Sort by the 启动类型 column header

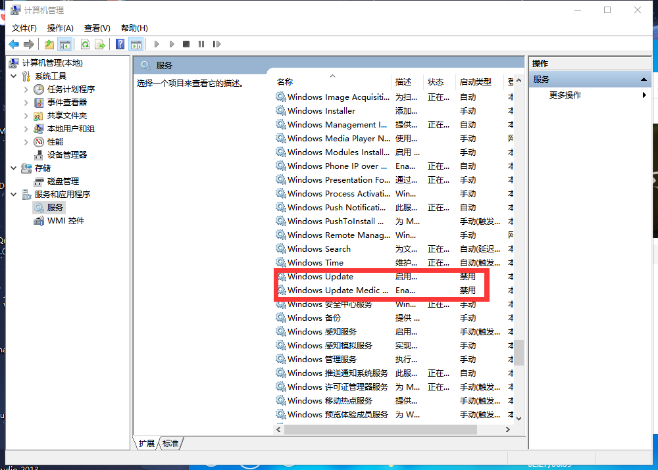click(x=479, y=82)
